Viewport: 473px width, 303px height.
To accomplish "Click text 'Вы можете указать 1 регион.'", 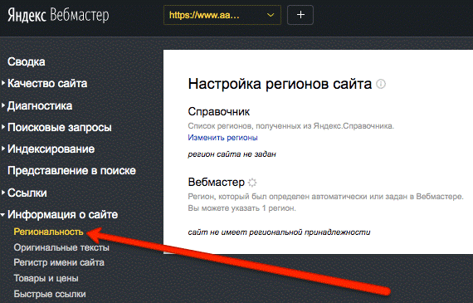I will [x=242, y=208].
